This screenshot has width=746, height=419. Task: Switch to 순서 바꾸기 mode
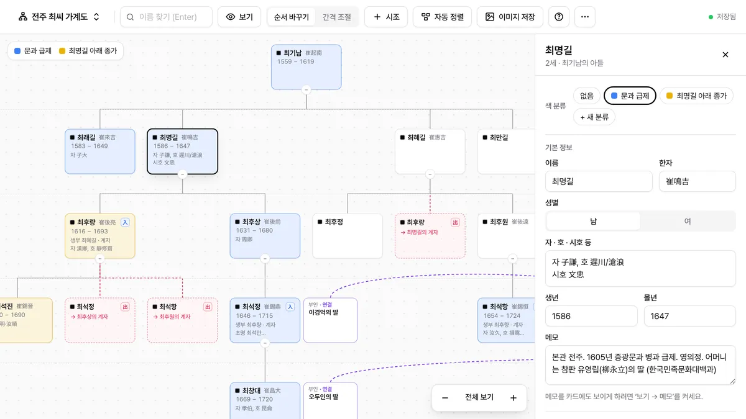click(x=292, y=17)
